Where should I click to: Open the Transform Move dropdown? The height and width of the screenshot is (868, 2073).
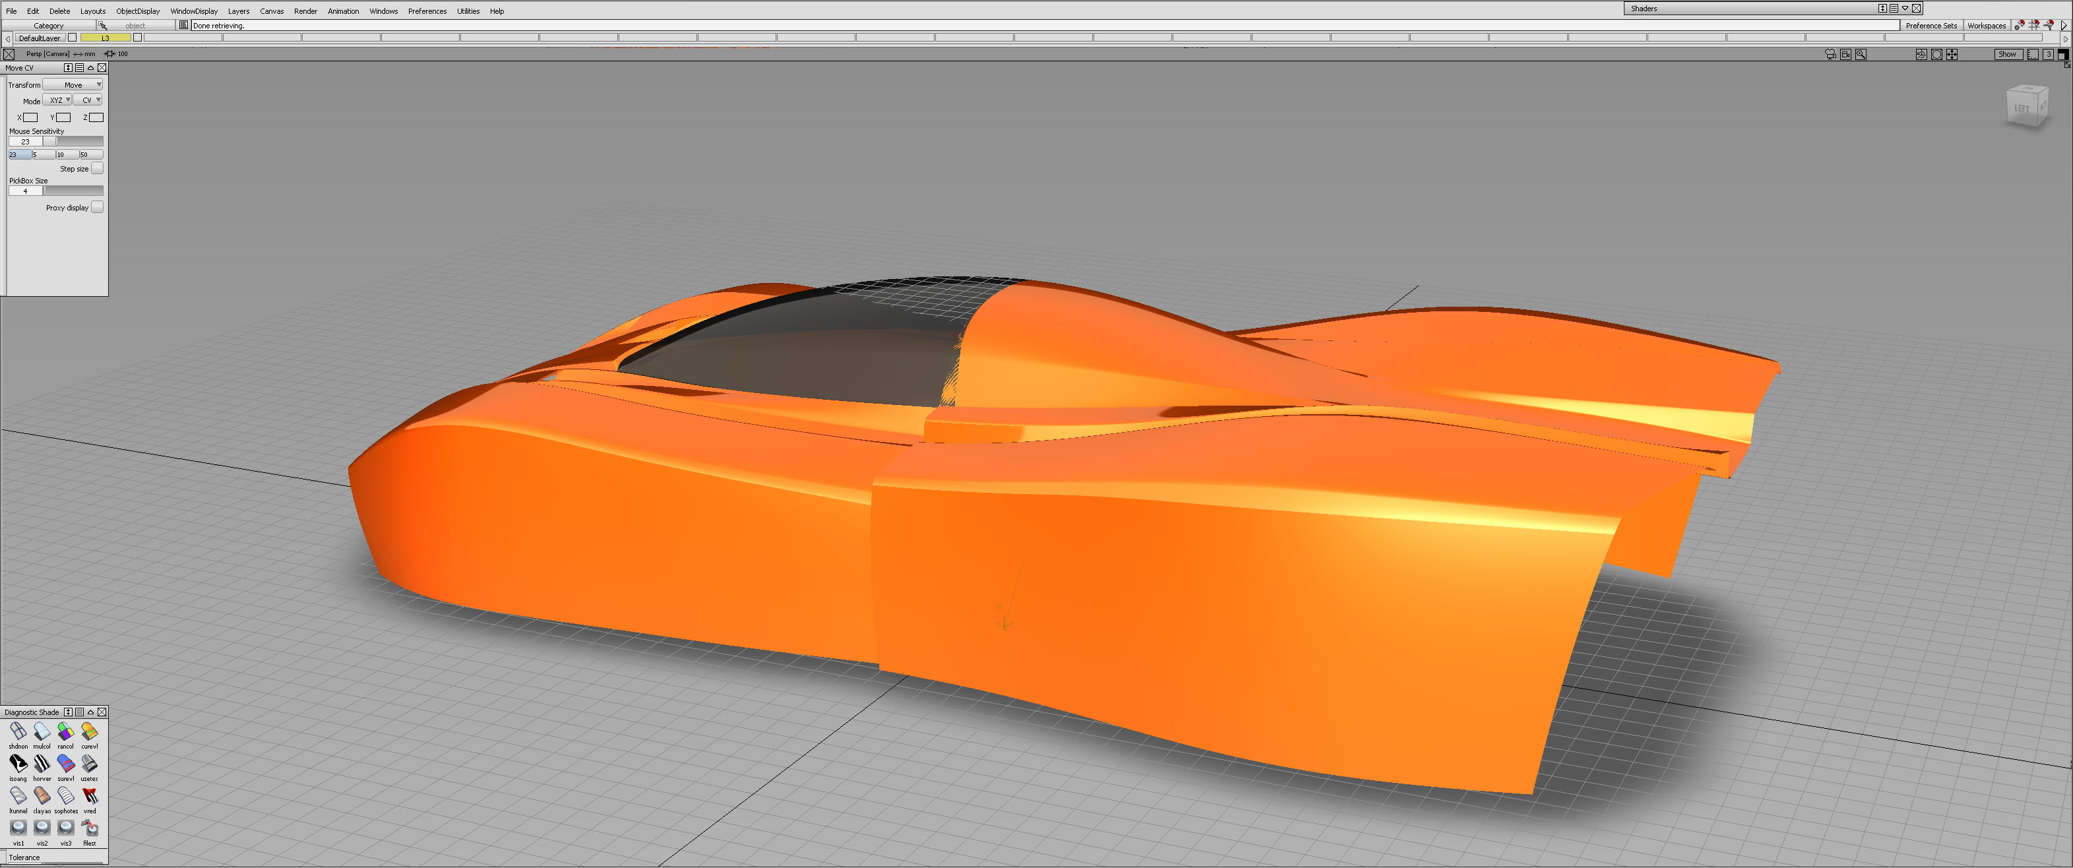73,84
